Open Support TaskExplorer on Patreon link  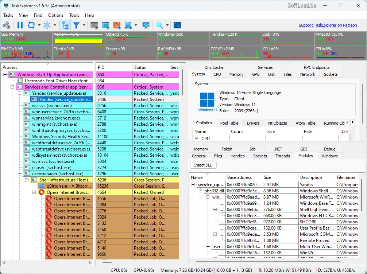point(328,25)
